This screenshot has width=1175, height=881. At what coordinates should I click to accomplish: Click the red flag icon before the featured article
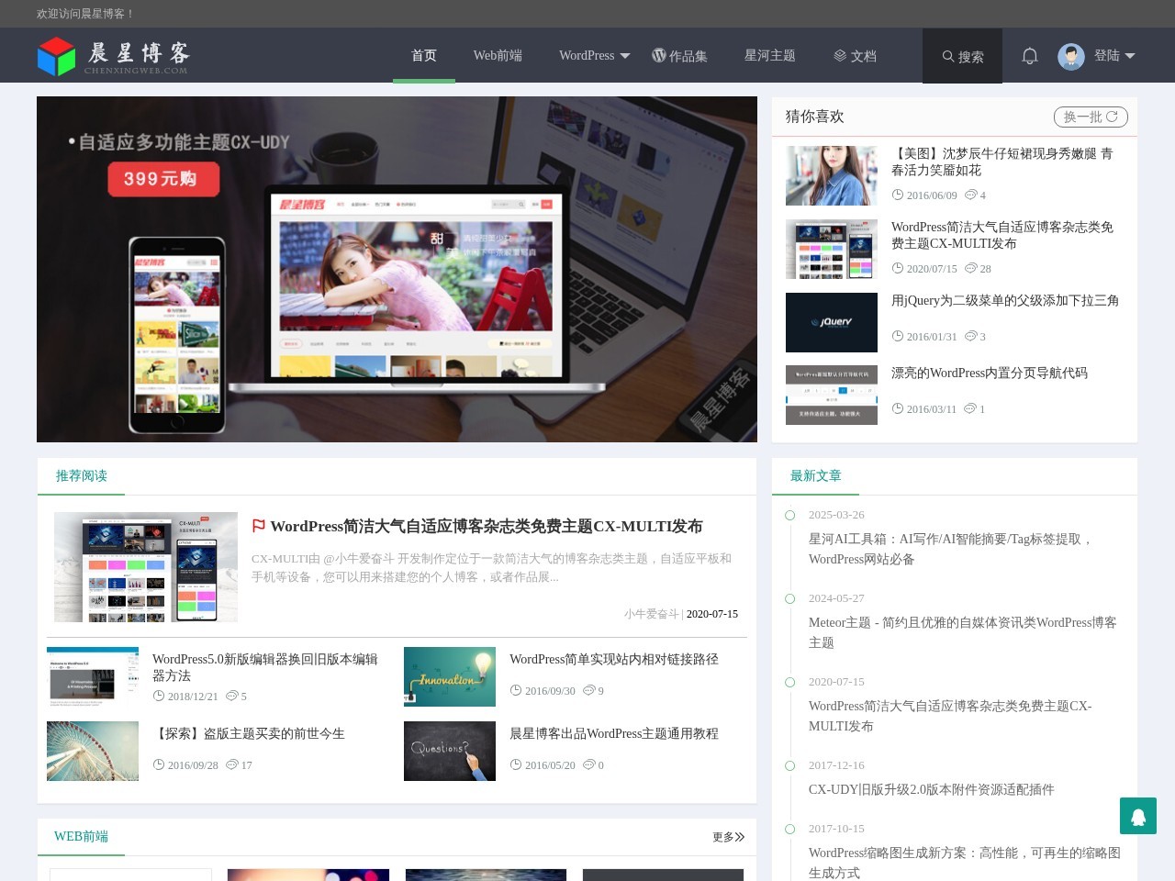[260, 526]
